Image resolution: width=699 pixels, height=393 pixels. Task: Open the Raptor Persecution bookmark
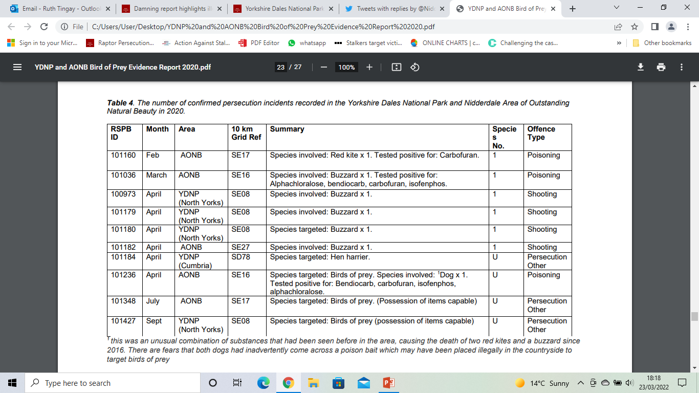pos(120,43)
